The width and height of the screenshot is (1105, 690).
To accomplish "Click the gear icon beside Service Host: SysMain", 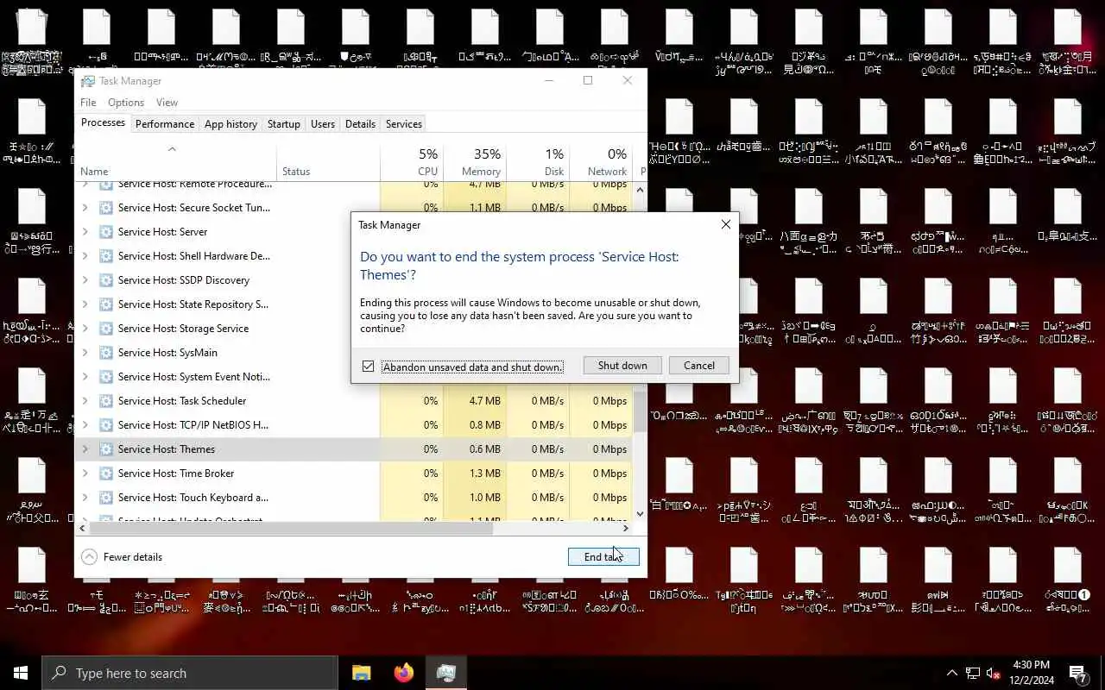I will (x=106, y=353).
